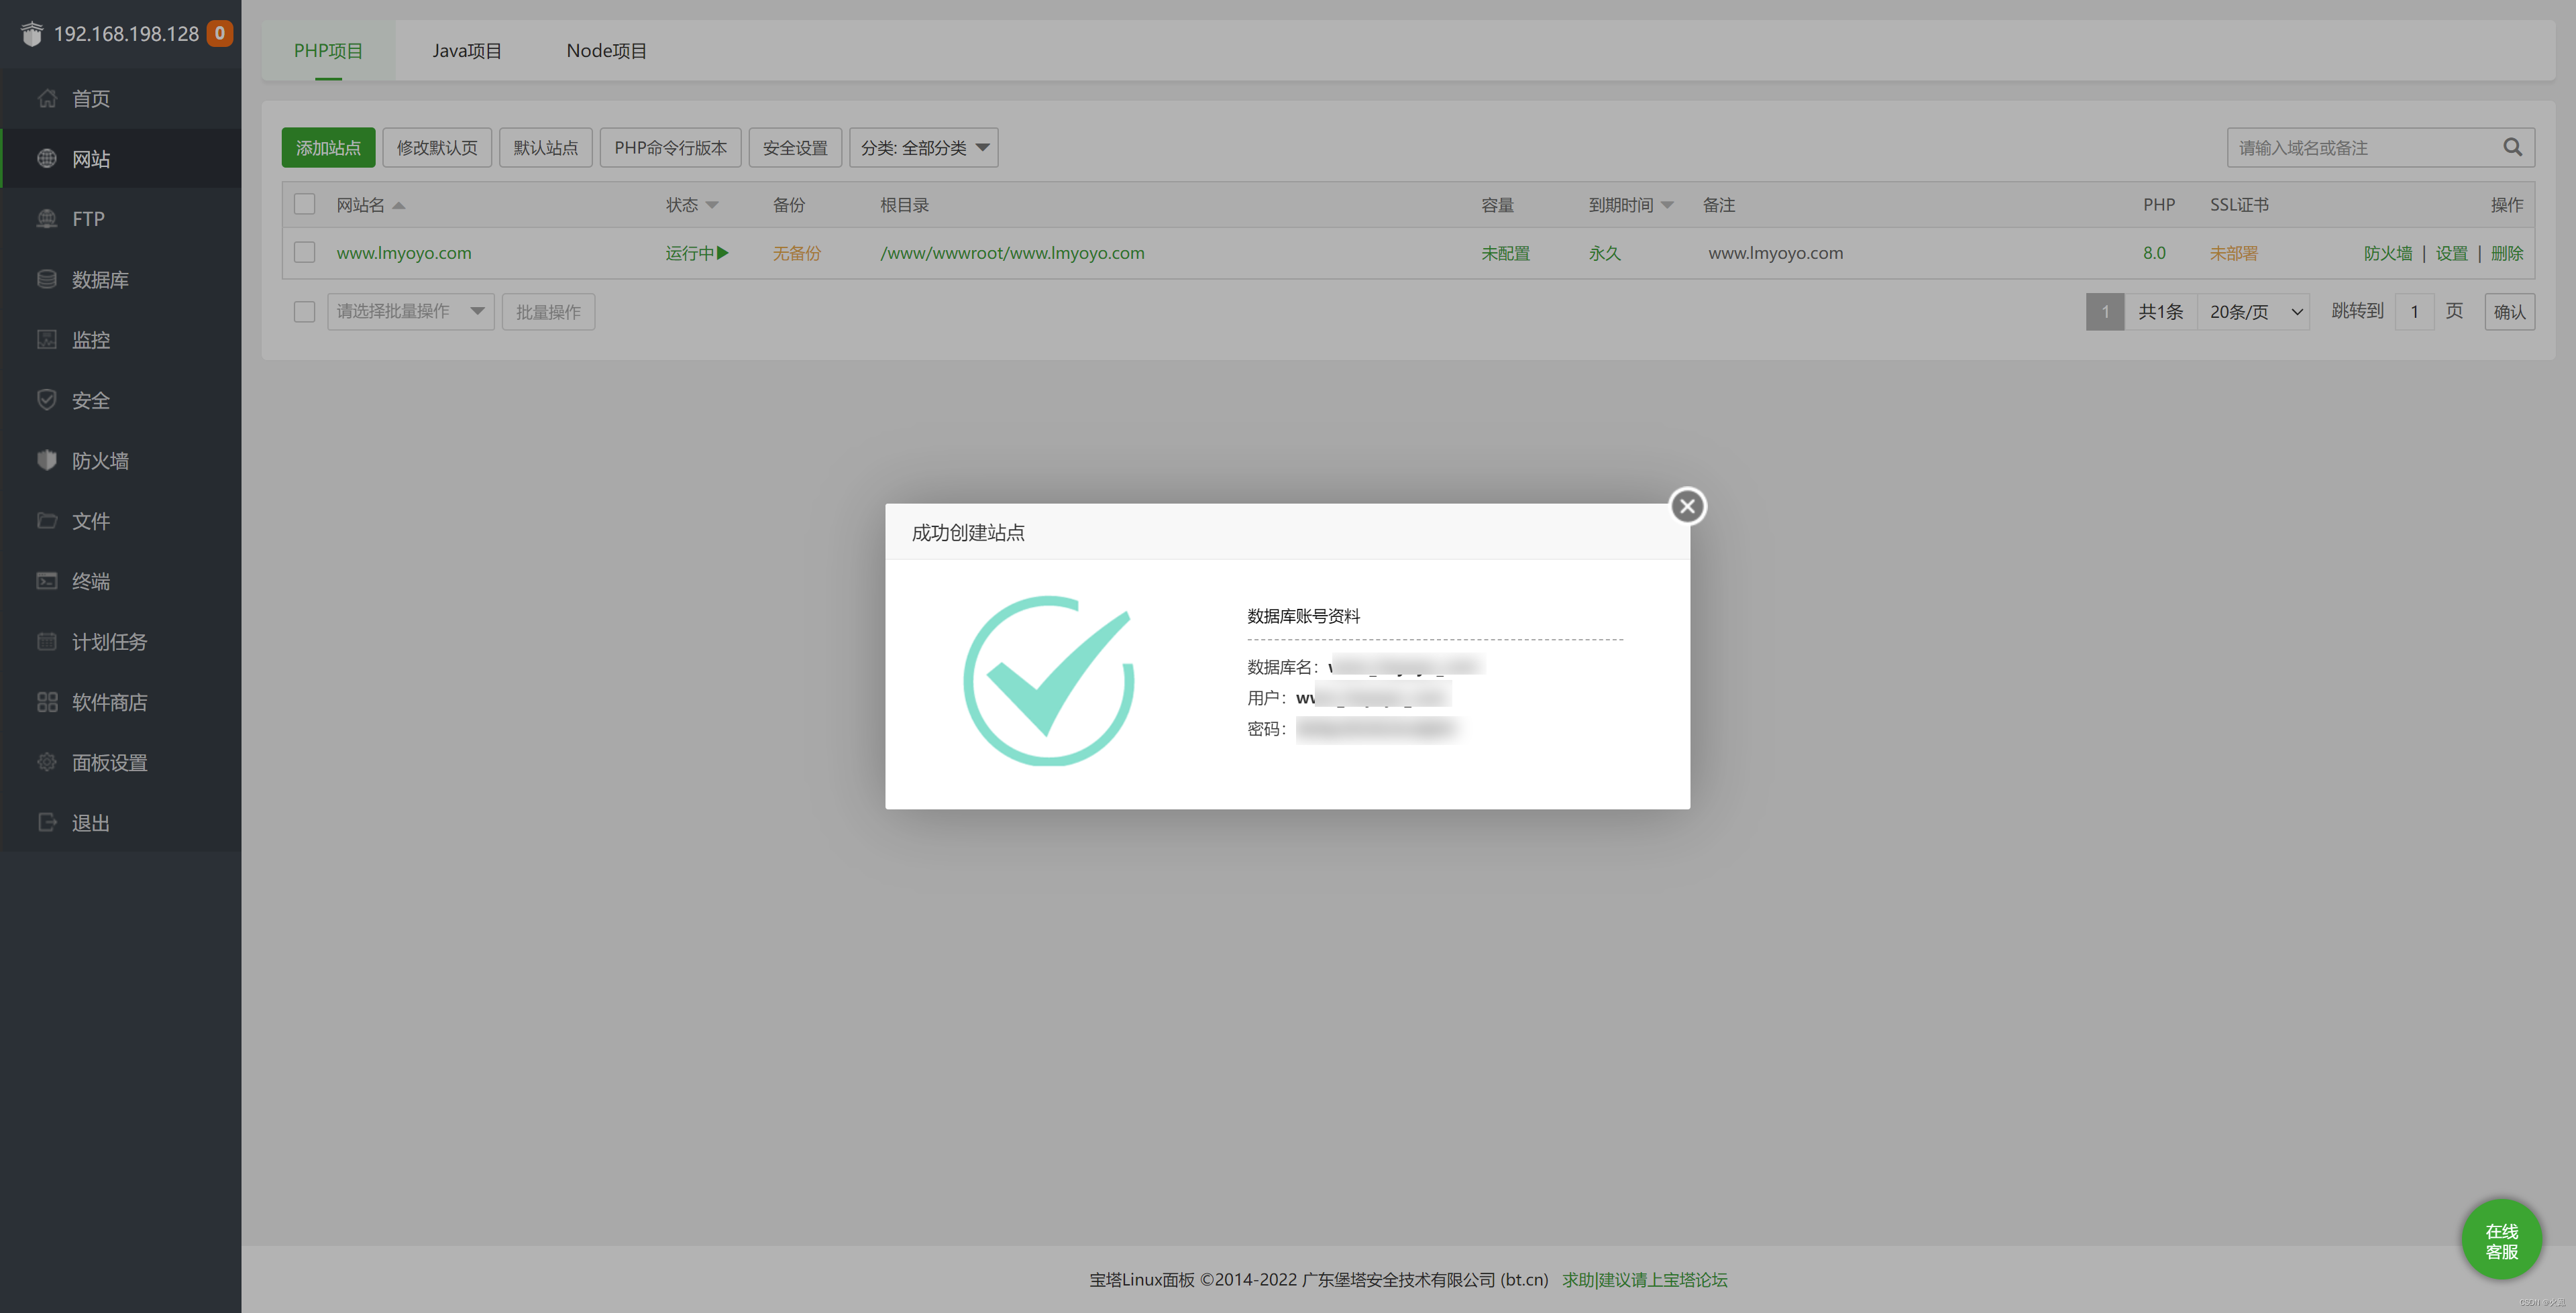Click the 运行中 status text
This screenshot has width=2576, height=1313.
pyautogui.click(x=689, y=253)
